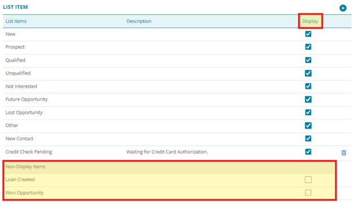The width and height of the screenshot is (357, 208).
Task: Select the Qualified list item
Action: point(15,60)
